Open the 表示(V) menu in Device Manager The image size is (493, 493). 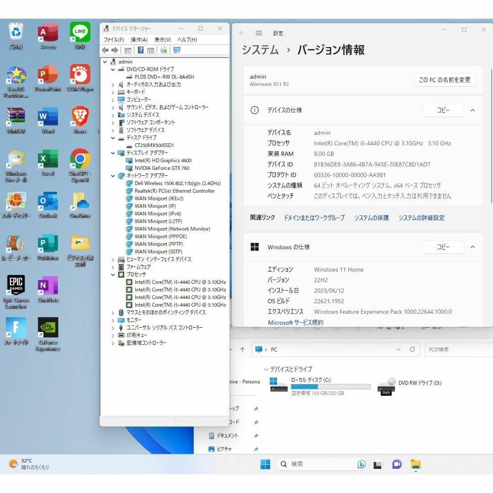tap(163, 40)
